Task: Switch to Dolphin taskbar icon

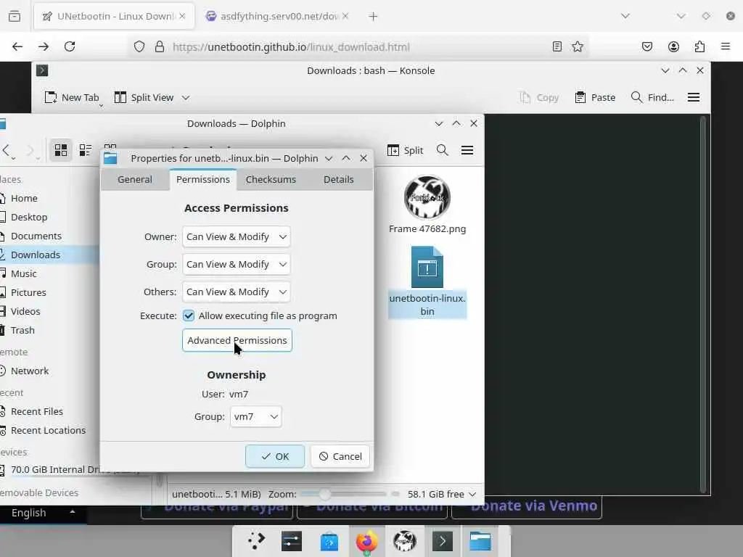Action: click(480, 541)
